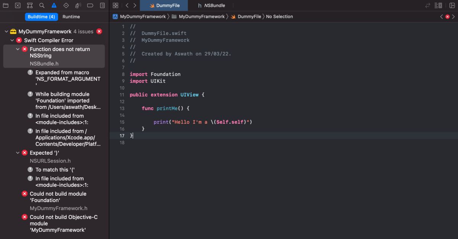Switch to Runtime issues
Viewport: 458px width, 239px height.
(x=71, y=17)
